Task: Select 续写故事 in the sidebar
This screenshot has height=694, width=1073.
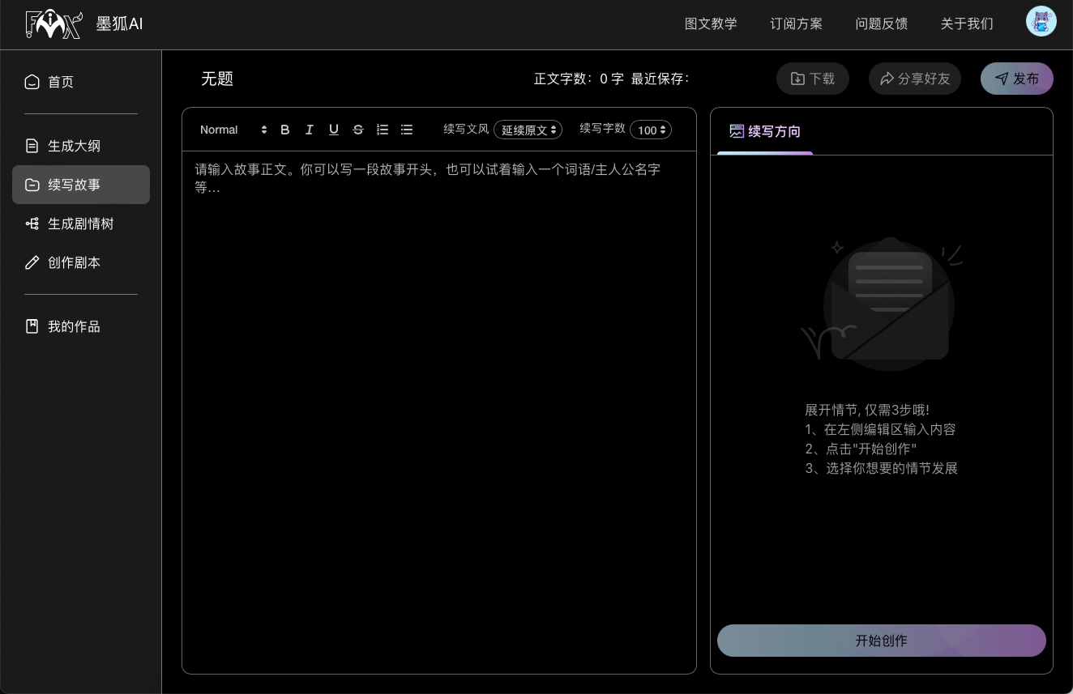Action: [75, 185]
